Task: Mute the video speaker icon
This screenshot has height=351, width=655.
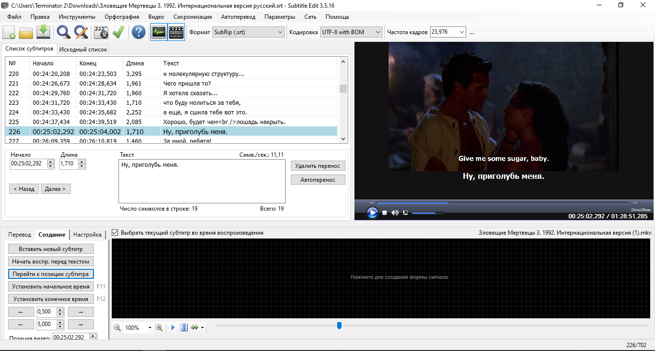Action: coord(395,213)
